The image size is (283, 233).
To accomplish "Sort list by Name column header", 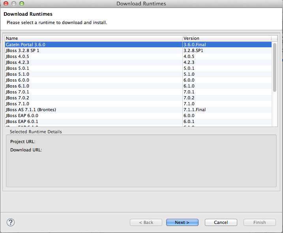I will tap(94, 38).
